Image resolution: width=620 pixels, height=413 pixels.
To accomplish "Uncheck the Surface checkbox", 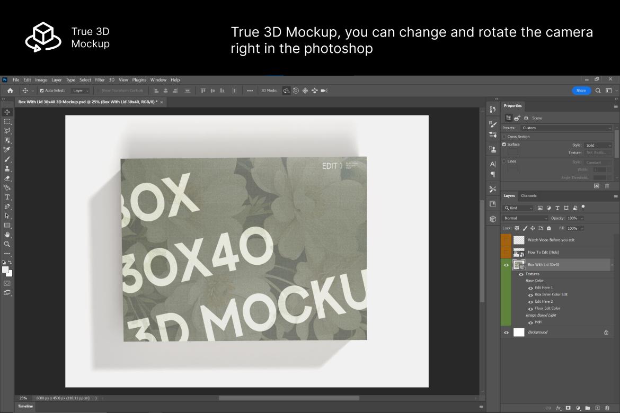I will pos(504,145).
